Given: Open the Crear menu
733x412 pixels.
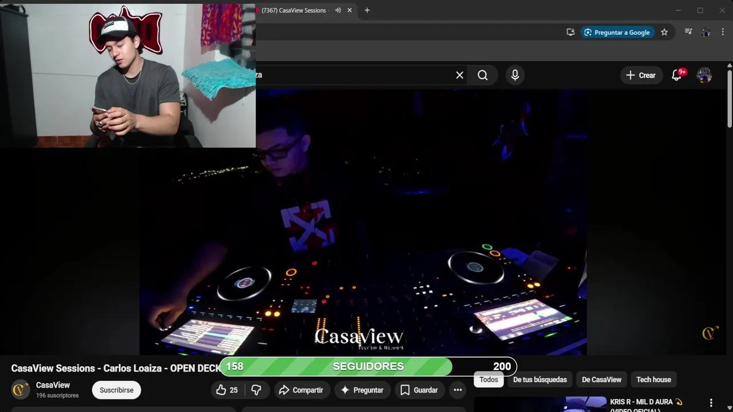Looking at the screenshot, I should tap(641, 75).
